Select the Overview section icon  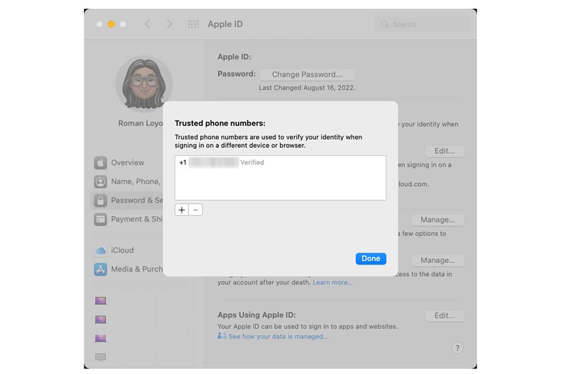pos(100,163)
